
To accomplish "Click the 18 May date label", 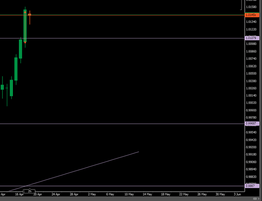I will click(165, 194).
